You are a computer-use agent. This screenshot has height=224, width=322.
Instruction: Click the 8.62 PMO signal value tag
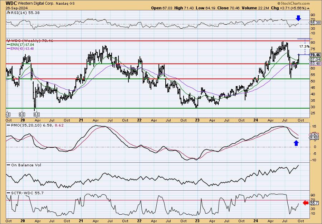tap(314, 135)
